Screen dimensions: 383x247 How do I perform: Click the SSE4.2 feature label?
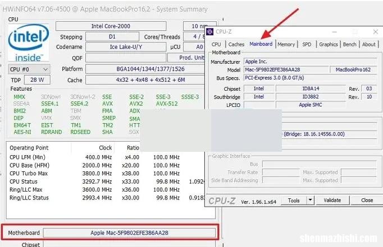coord(79,104)
